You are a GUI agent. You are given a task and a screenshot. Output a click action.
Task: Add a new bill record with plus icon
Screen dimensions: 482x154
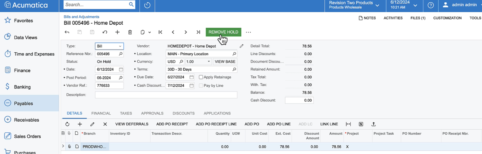pyautogui.click(x=117, y=32)
